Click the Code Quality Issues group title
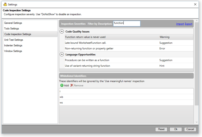 pyautogui.click(x=77, y=32)
